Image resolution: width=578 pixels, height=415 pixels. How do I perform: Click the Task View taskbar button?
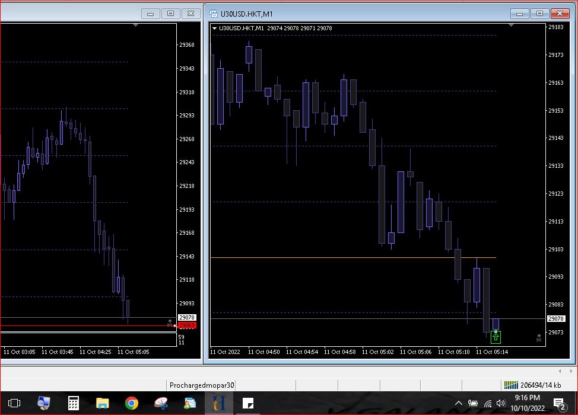[15, 403]
